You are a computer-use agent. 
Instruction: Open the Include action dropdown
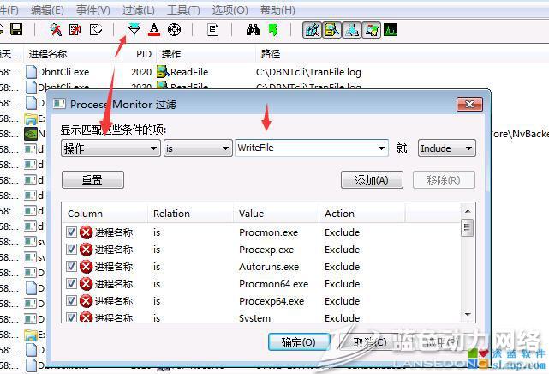446,148
